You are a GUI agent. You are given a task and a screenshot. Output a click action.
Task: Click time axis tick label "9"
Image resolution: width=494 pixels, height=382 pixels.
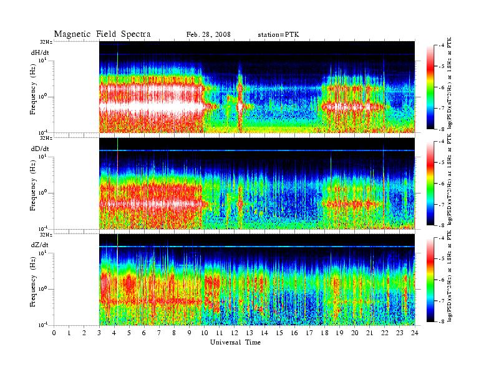pyautogui.click(x=190, y=333)
